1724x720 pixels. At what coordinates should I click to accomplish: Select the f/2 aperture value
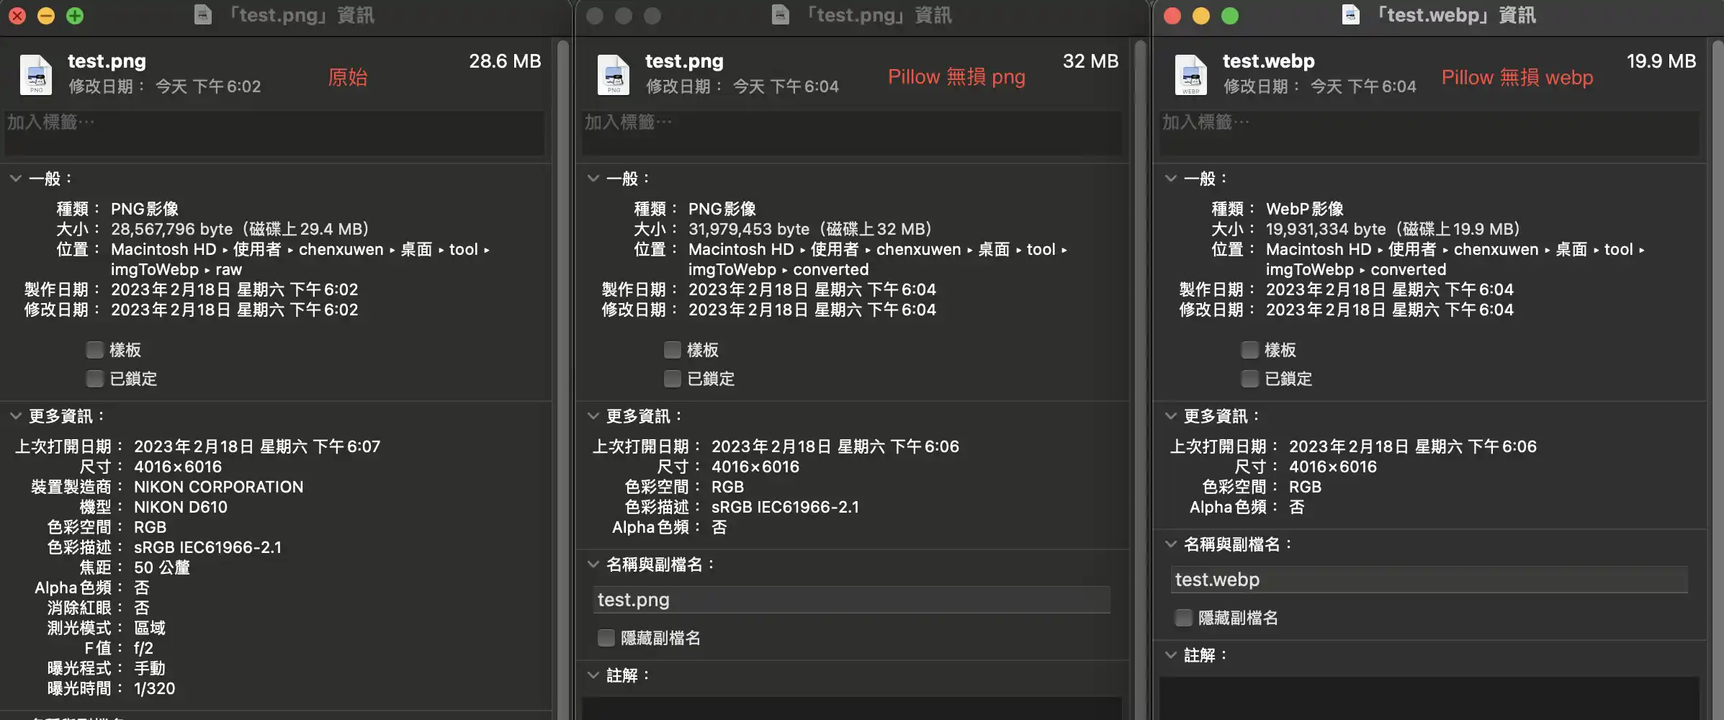click(x=143, y=648)
